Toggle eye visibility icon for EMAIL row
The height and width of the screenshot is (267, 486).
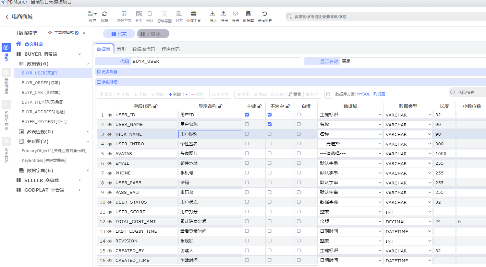(110, 163)
